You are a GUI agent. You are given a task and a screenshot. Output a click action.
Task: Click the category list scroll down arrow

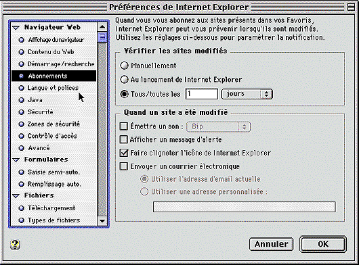pyautogui.click(x=102, y=221)
